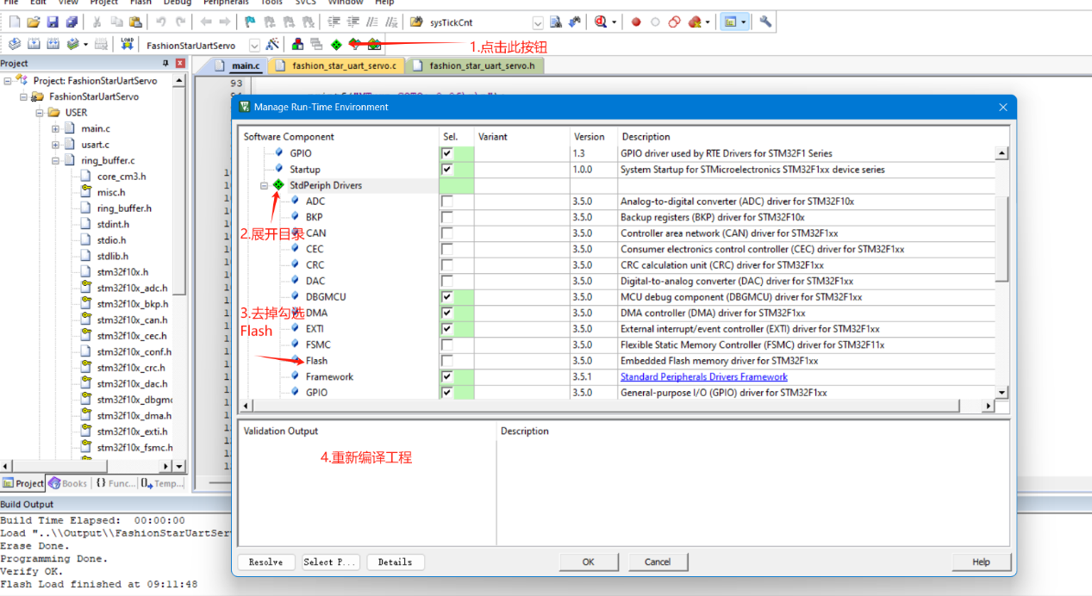Open the Configuration wrench icon
The height and width of the screenshot is (596, 1092).
pos(764,22)
